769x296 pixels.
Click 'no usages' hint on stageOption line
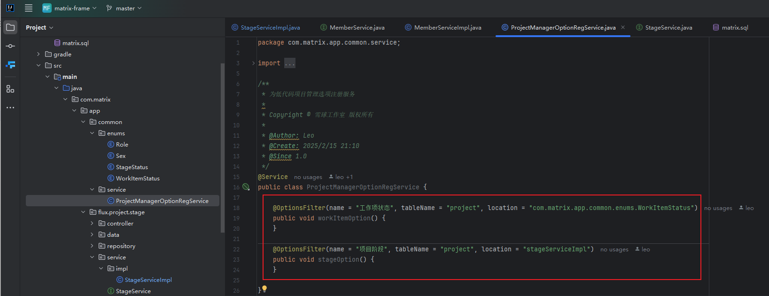click(614, 249)
